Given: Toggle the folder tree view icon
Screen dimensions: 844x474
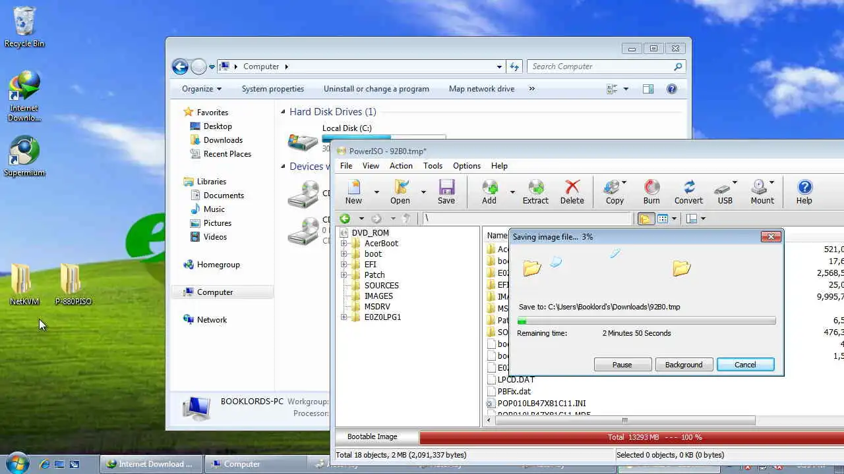Looking at the screenshot, I should coord(646,219).
